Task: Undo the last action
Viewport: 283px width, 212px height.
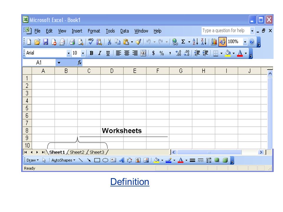Action: click(148, 42)
